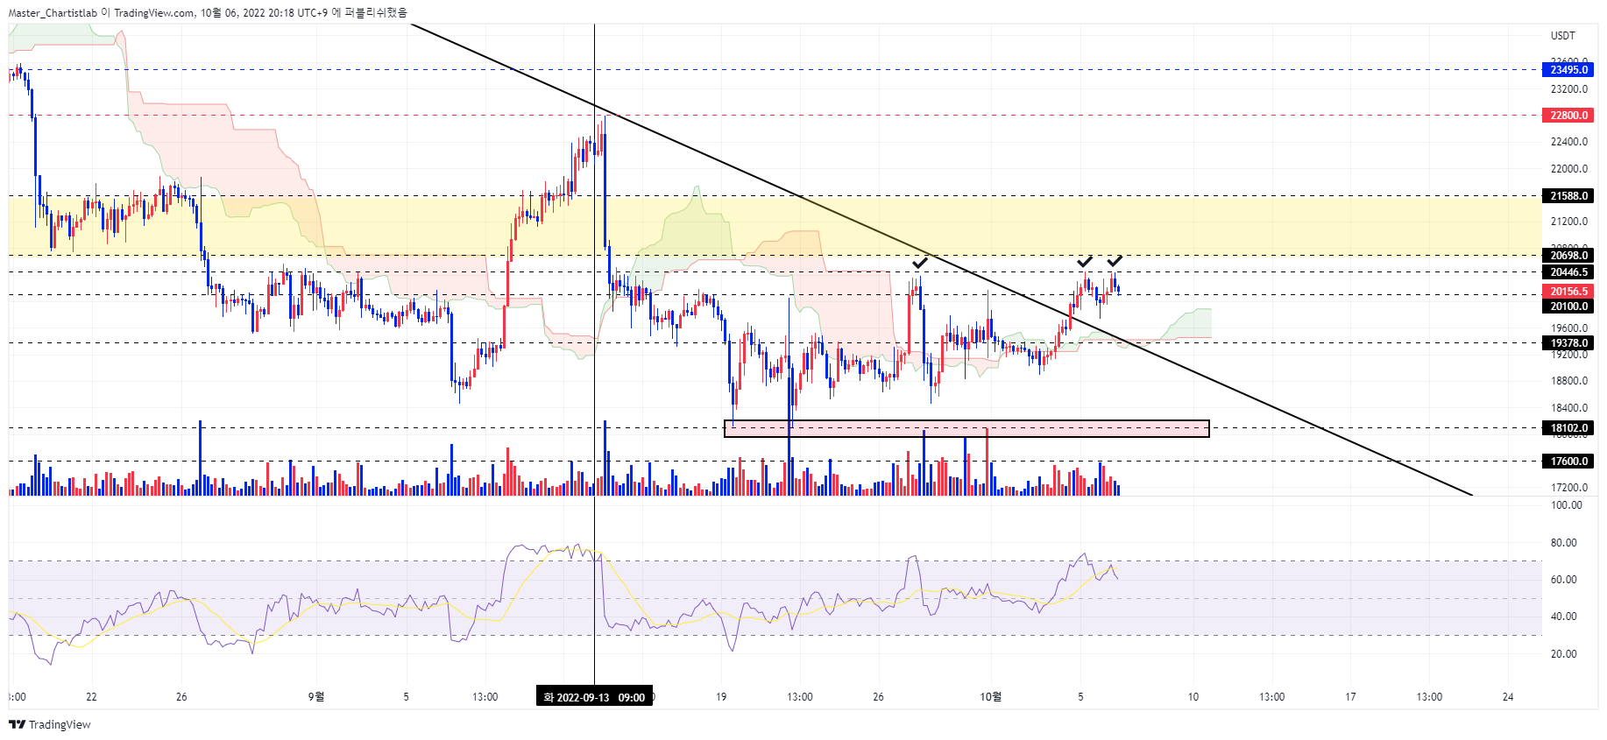Click the leftmost checkmark annotation on chart
Screen dimensions: 1607x740
(x=920, y=262)
